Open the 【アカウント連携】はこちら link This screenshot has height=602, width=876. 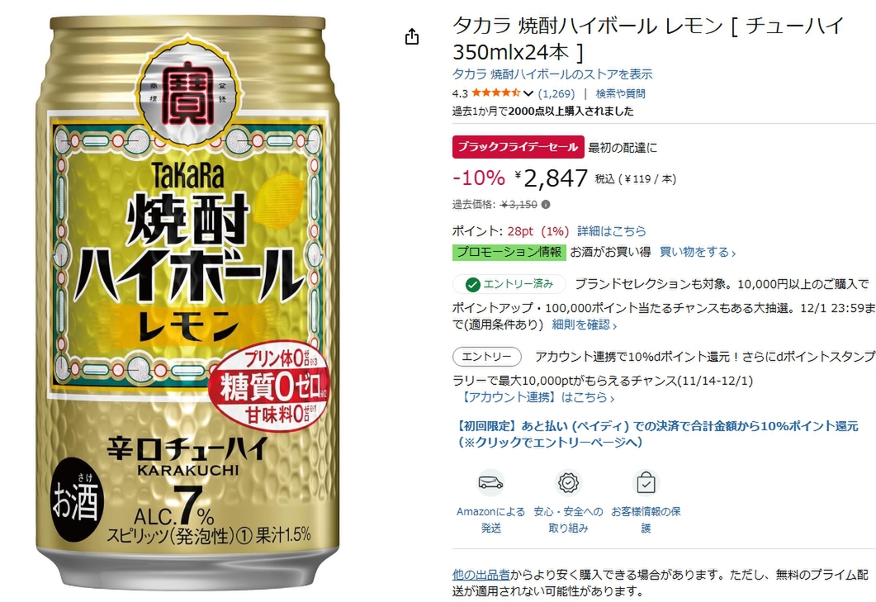[x=538, y=397]
